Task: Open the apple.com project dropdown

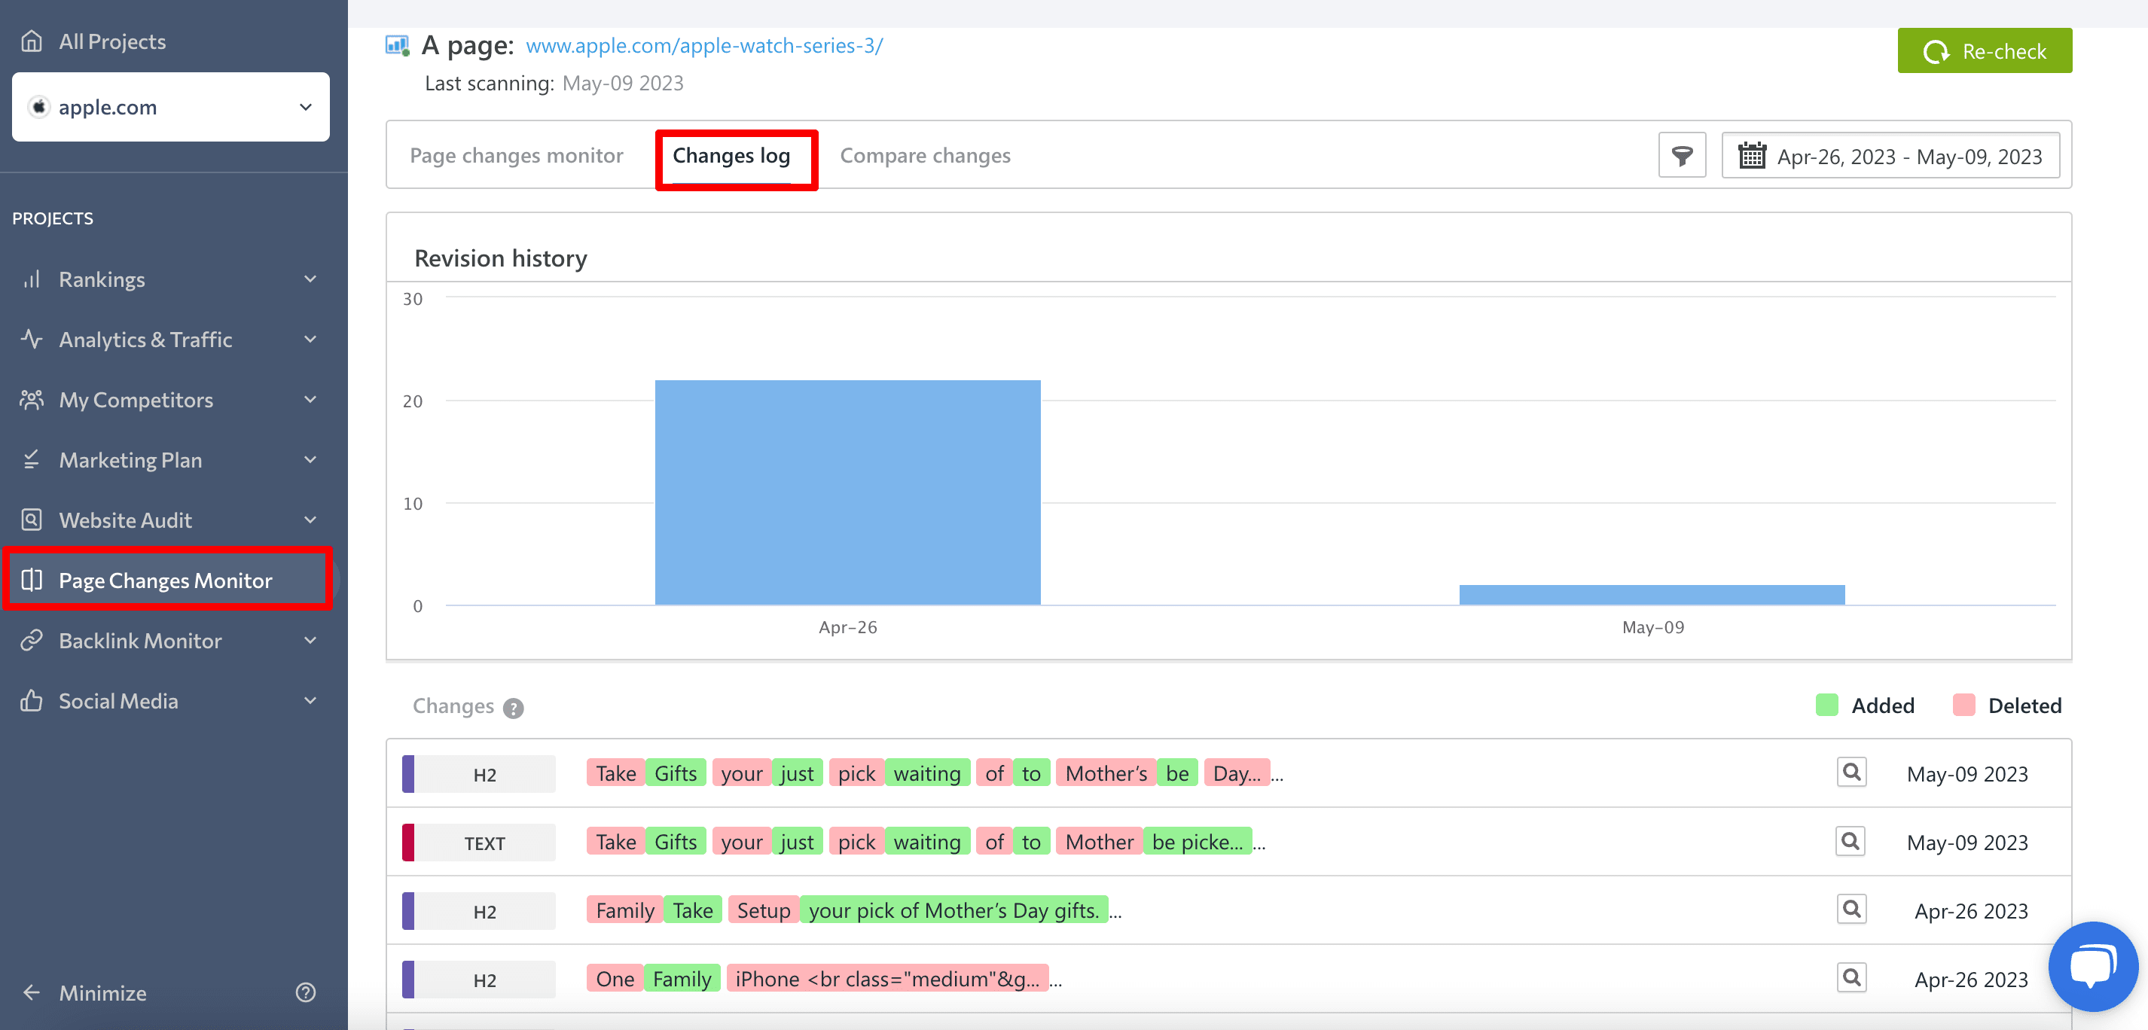Action: tap(171, 107)
